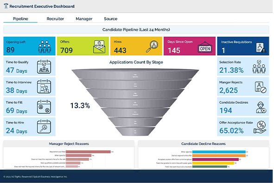Viewport: 274px width, 183px height.
Task: Click the Does not meet required criteria for the role bar
Action: tap(77, 159)
